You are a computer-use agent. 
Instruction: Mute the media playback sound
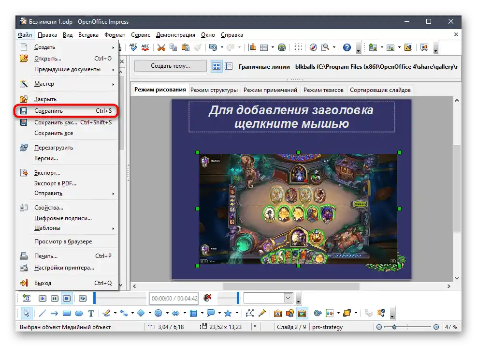(208, 298)
